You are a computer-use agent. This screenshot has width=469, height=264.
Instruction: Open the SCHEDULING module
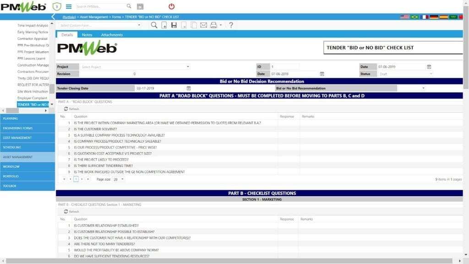pyautogui.click(x=27, y=147)
